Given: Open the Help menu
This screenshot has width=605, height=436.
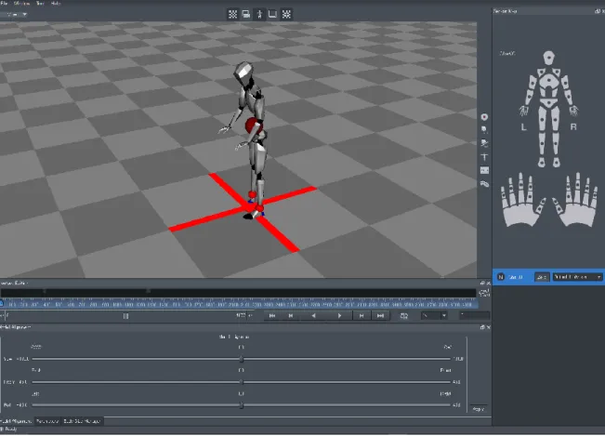Looking at the screenshot, I should pos(56,3).
